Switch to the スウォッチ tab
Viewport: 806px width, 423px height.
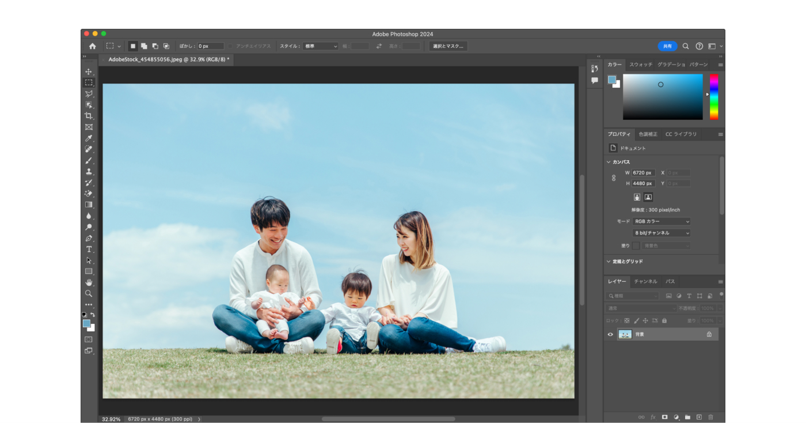click(640, 65)
